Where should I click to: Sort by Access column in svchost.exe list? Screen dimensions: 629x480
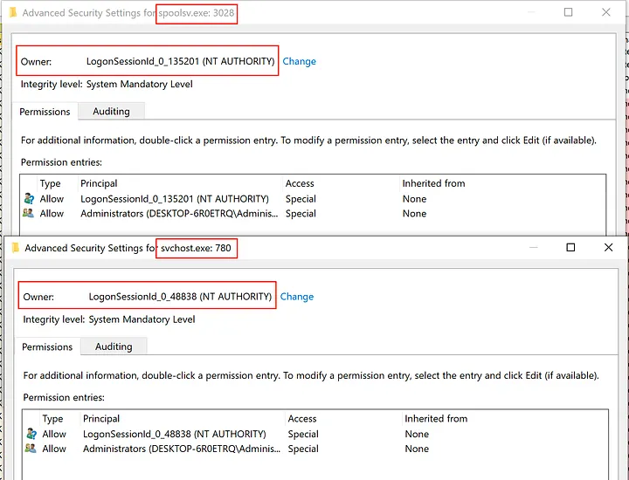(x=302, y=419)
